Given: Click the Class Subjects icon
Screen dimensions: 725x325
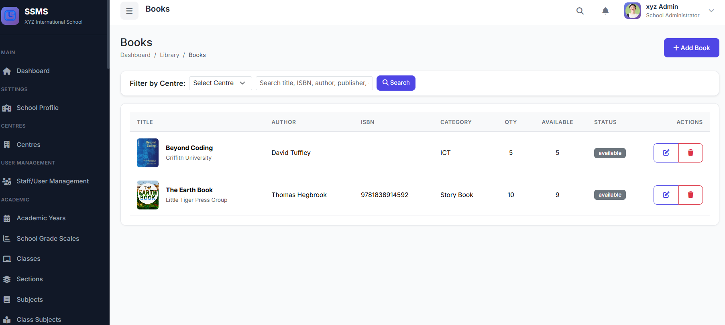Looking at the screenshot, I should pyautogui.click(x=7, y=320).
